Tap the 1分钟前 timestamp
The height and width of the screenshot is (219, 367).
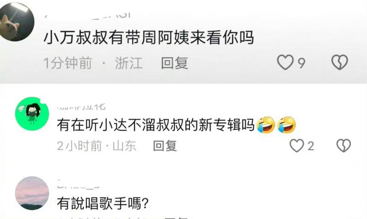tap(67, 63)
